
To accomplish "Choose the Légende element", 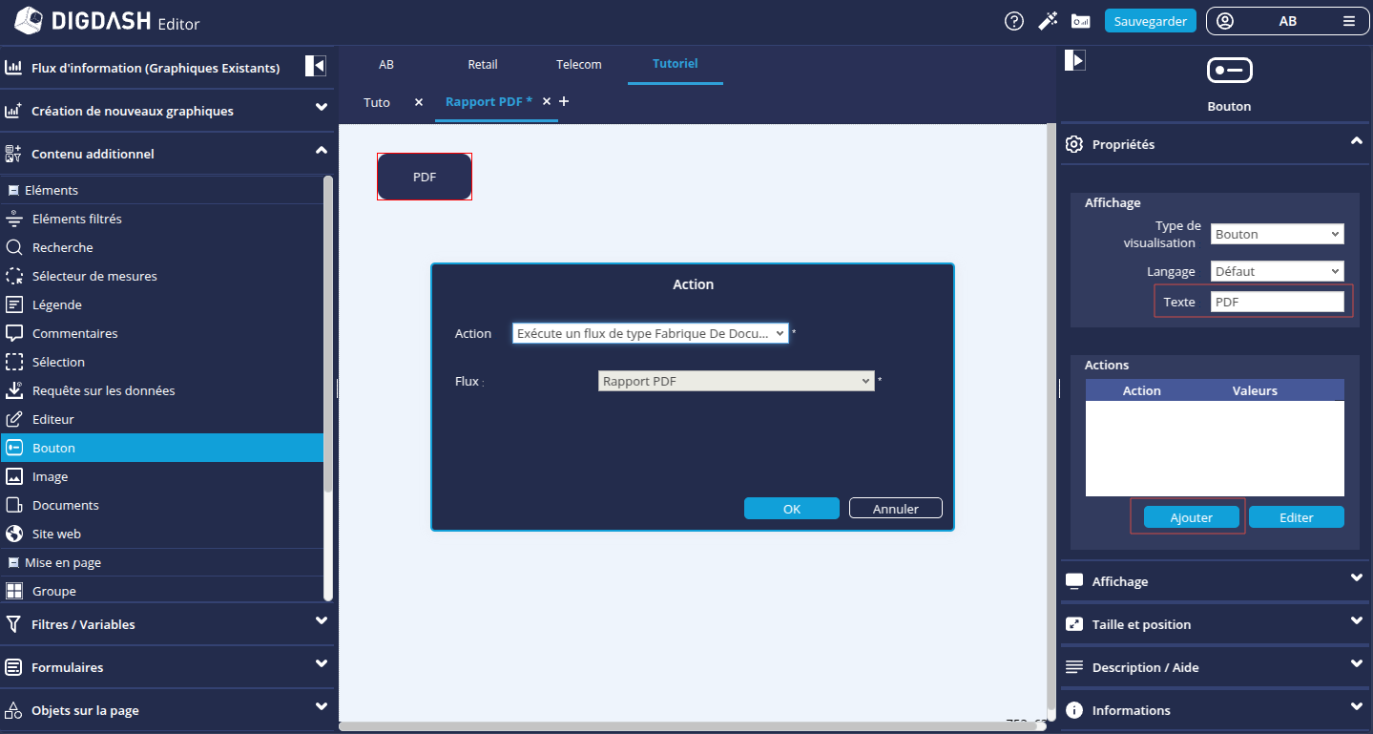I will point(56,304).
